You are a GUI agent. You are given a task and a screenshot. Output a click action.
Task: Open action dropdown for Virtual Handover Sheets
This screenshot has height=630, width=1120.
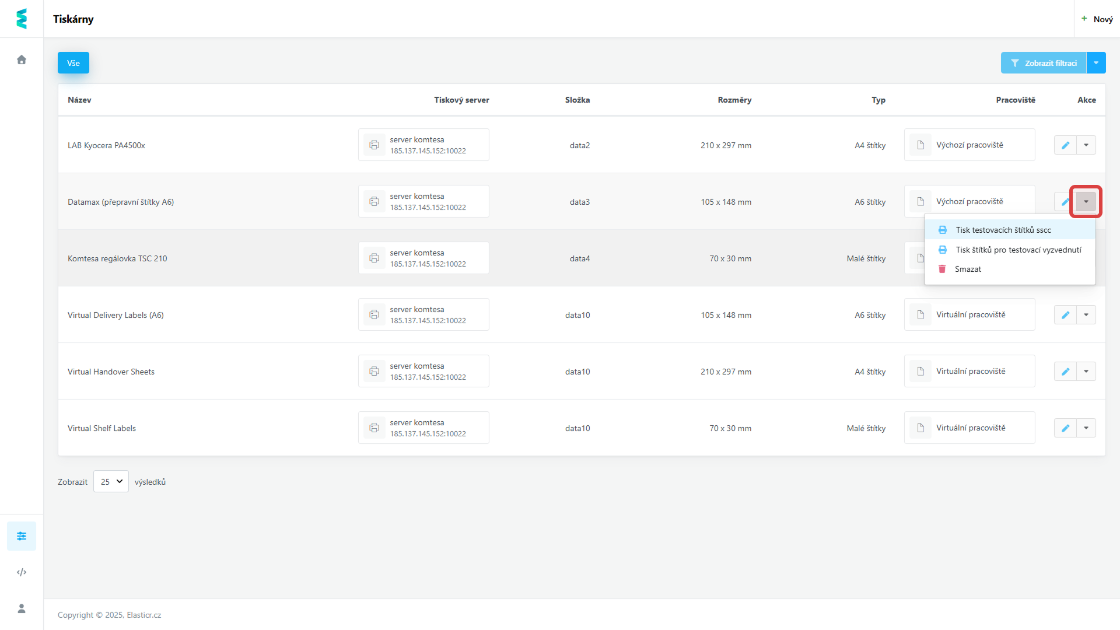(x=1086, y=372)
